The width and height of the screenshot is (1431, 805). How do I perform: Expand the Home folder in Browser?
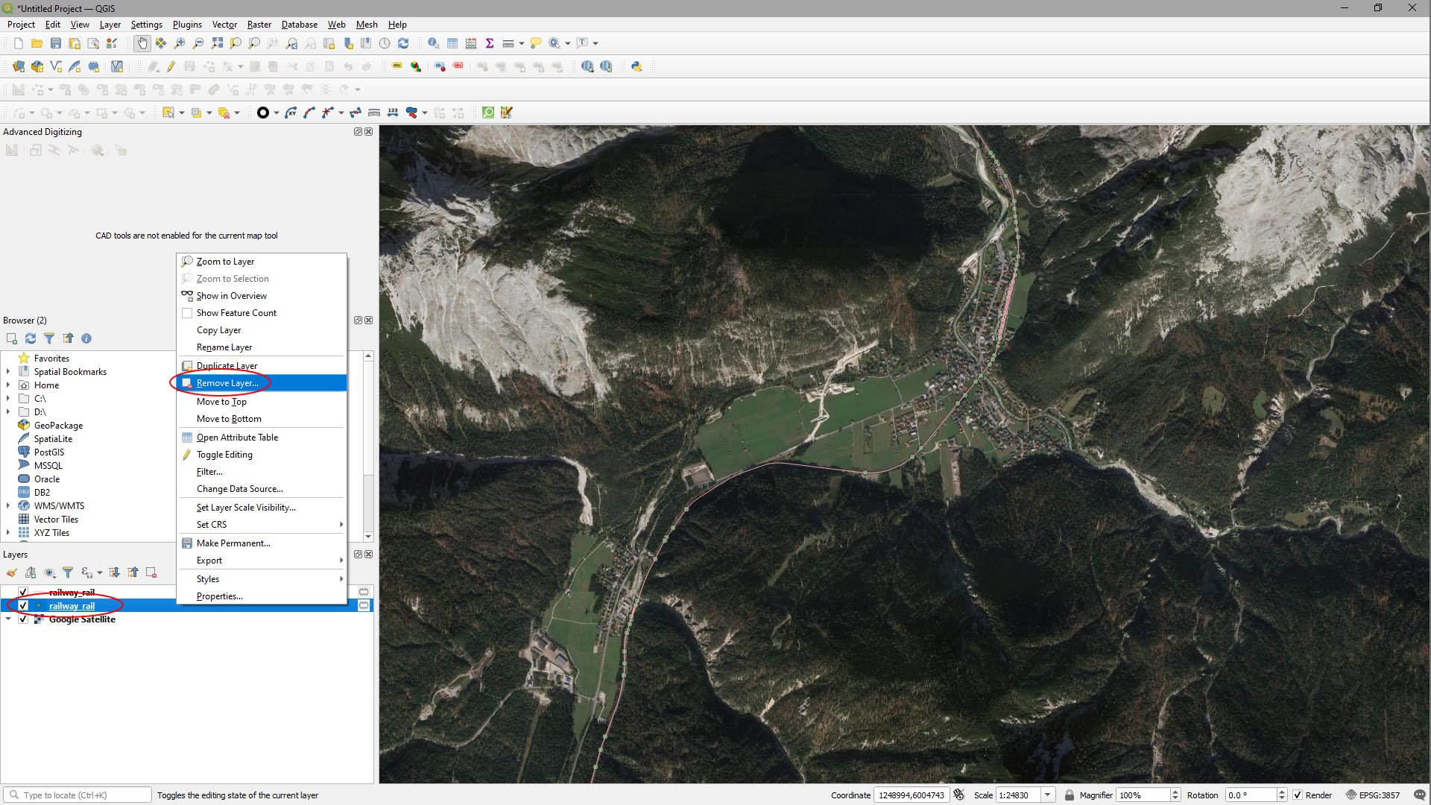click(x=8, y=385)
